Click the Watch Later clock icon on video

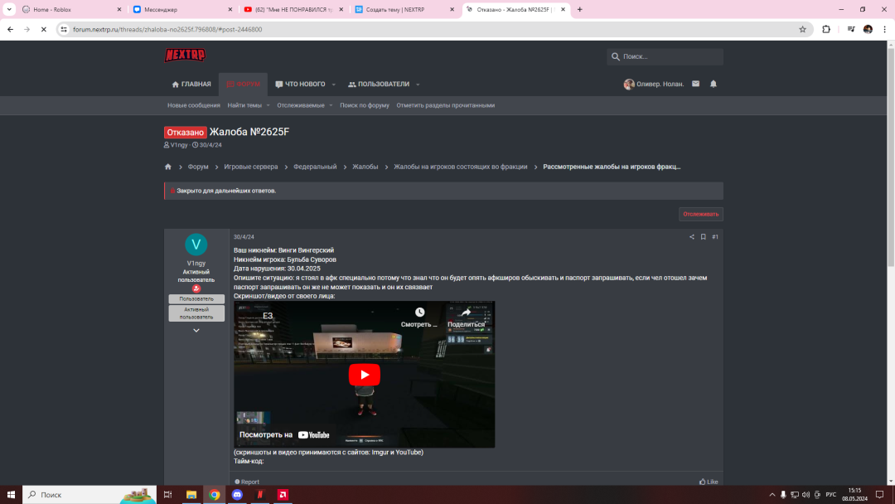pyautogui.click(x=419, y=313)
